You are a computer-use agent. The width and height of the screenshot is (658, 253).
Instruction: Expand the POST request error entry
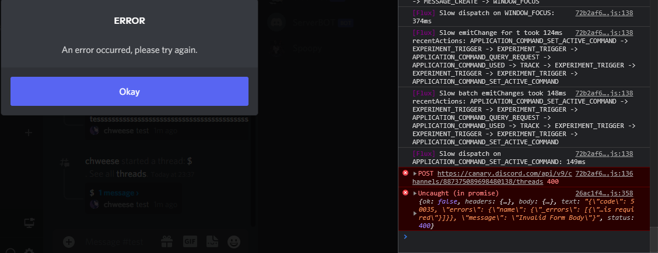tap(415, 173)
